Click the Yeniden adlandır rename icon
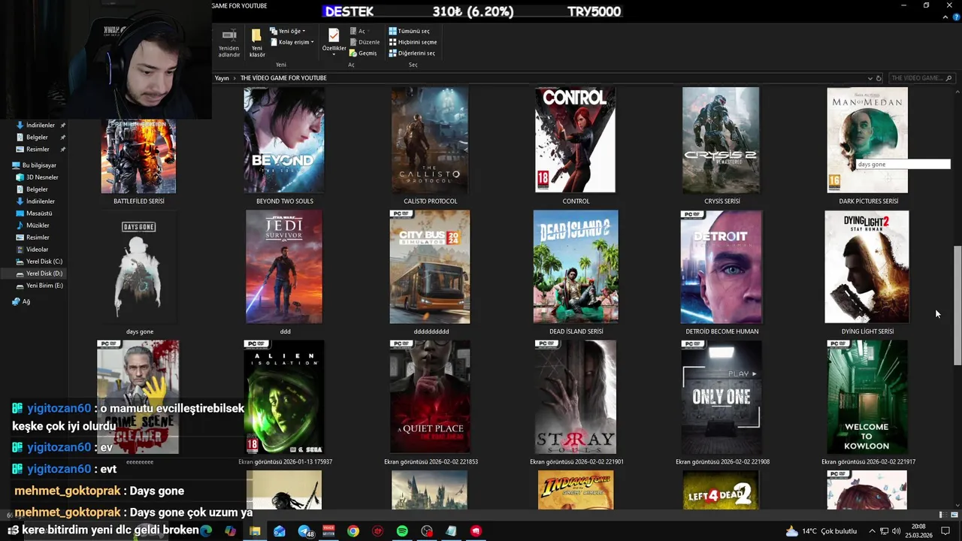 pos(229,35)
